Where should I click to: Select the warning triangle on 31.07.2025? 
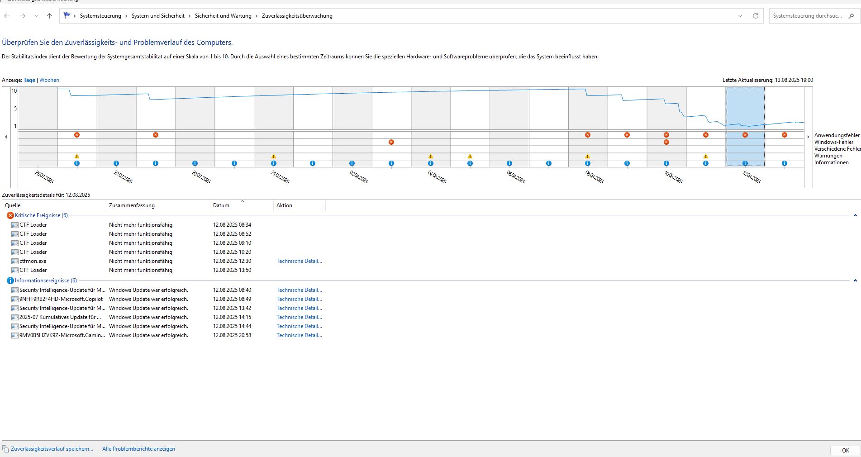coord(274,156)
